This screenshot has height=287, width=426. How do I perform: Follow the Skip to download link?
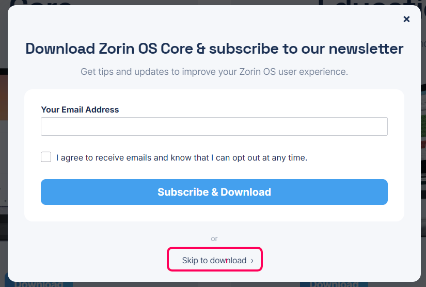[x=214, y=260]
